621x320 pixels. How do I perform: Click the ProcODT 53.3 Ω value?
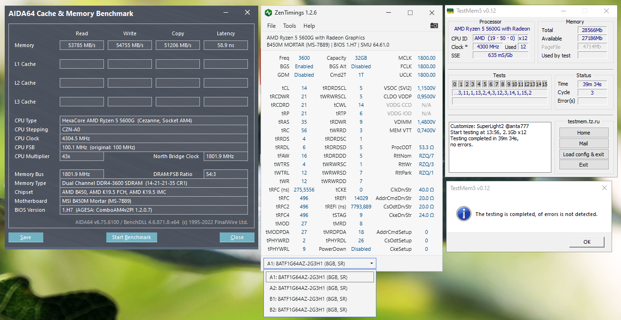tap(426, 147)
